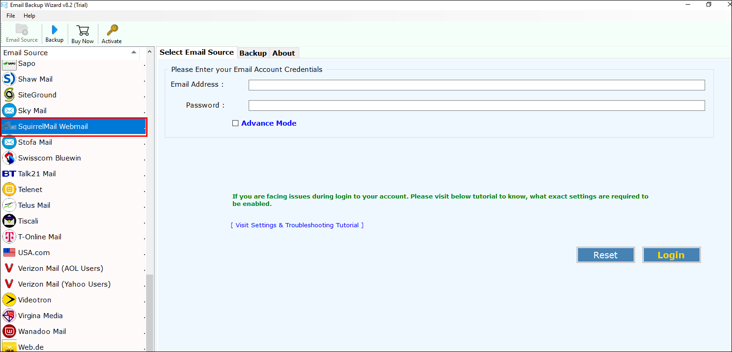Image resolution: width=732 pixels, height=352 pixels.
Task: Switch to the About tab
Action: (x=283, y=53)
